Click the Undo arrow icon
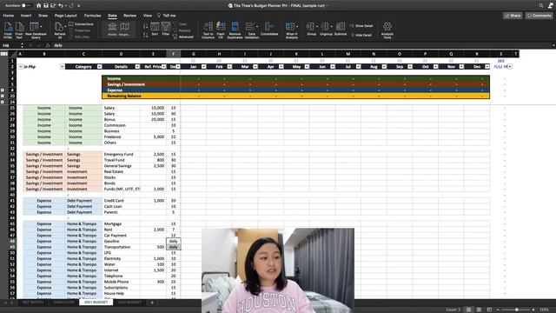The height and width of the screenshot is (313, 556). (61, 6)
